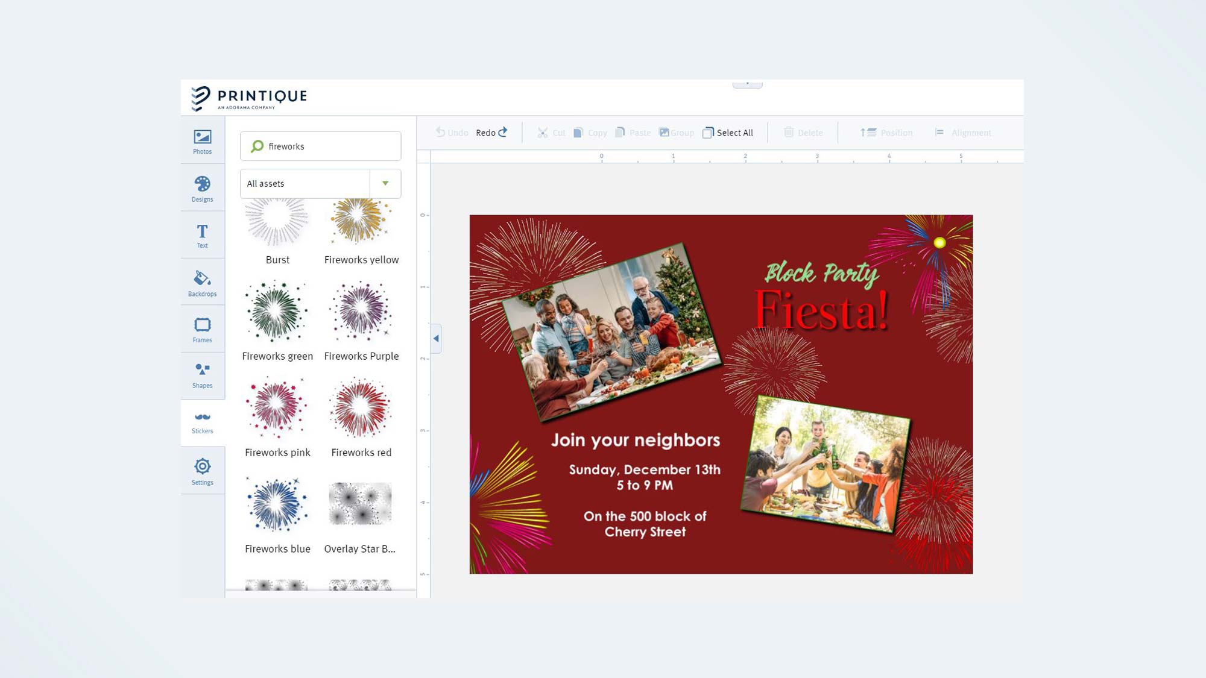1206x678 pixels.
Task: Click the Select All button
Action: click(728, 133)
